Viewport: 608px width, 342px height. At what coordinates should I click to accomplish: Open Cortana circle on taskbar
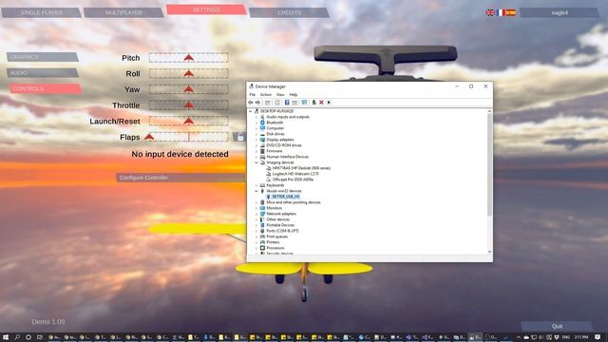(x=28, y=337)
